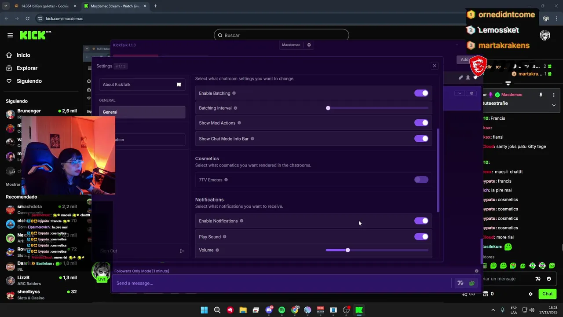Screen dimensions: 563x317
Task: Open the Kick emote picker in KickTalk input
Action: point(472,283)
